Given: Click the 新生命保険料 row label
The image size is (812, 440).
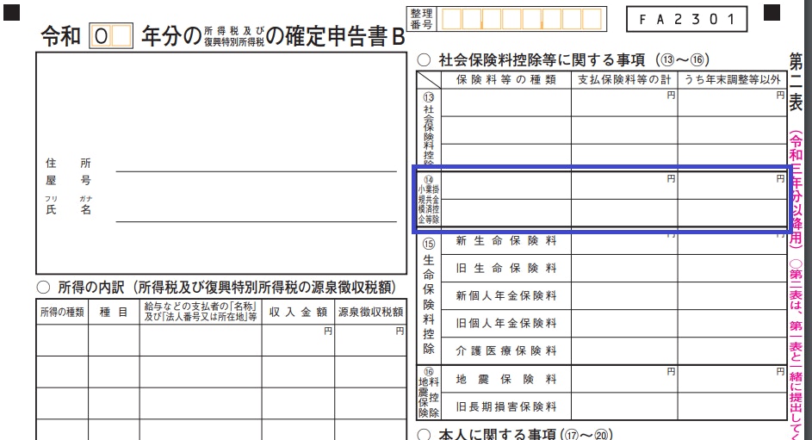Looking at the screenshot, I should [x=506, y=241].
